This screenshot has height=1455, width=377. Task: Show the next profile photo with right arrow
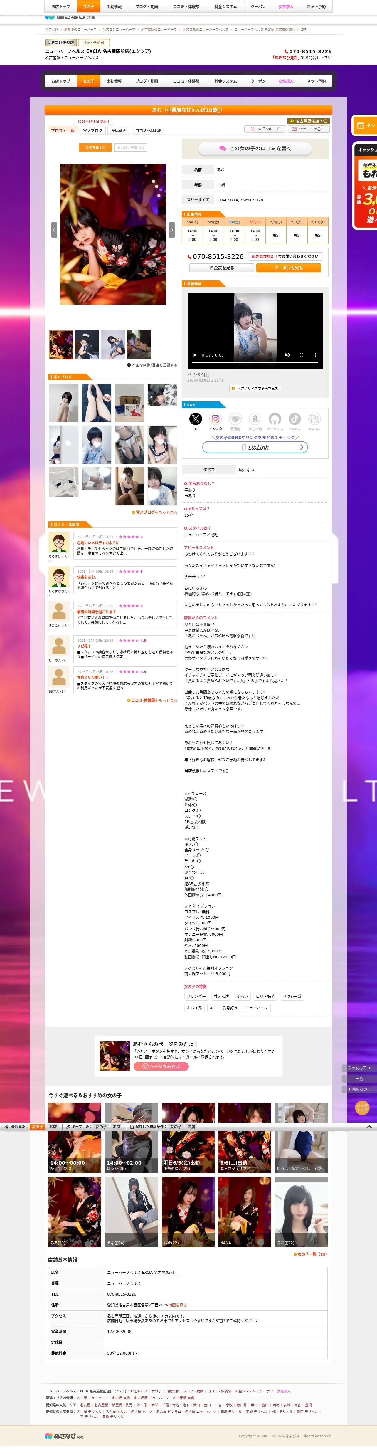[171, 229]
